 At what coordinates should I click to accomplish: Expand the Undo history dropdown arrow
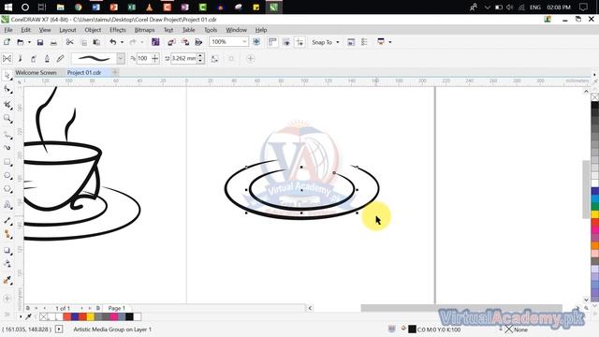click(122, 42)
